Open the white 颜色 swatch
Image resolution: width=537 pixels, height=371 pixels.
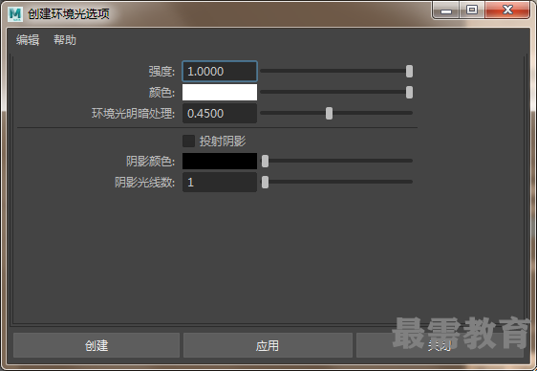(x=220, y=92)
